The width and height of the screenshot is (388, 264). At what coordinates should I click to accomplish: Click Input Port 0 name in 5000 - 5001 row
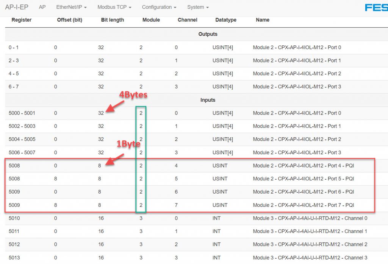click(x=297, y=113)
